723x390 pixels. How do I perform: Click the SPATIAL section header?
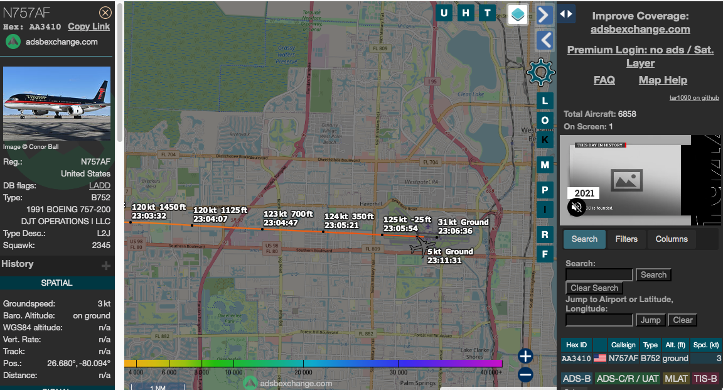(56, 283)
